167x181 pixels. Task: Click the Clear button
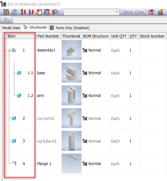140,12
